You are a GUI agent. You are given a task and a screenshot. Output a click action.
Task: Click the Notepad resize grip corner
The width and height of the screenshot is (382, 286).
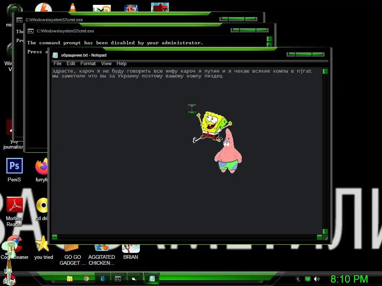tap(326, 238)
